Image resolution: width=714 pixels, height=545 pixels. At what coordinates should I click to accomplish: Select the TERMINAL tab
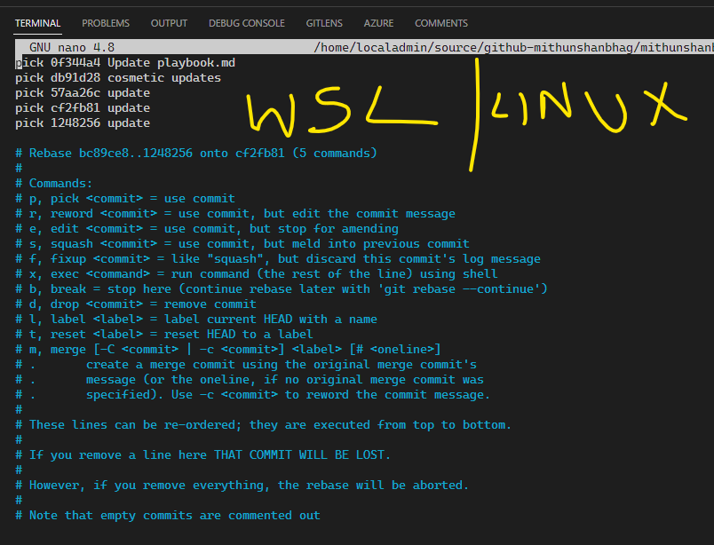click(36, 23)
